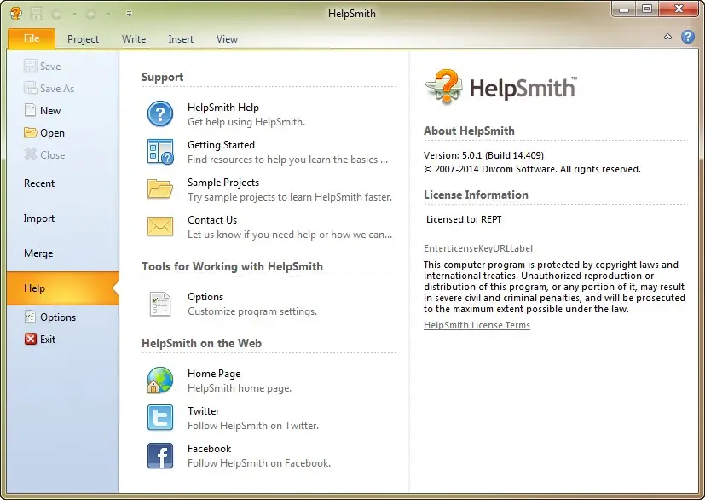705x500 pixels.
Task: Open HelpSmith Help title link
Action: 223,108
